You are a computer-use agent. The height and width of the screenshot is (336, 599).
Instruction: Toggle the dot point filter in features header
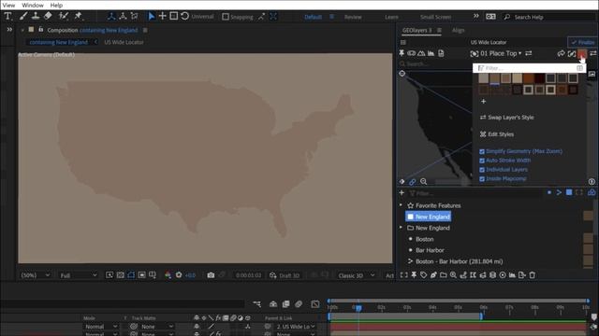click(549, 193)
